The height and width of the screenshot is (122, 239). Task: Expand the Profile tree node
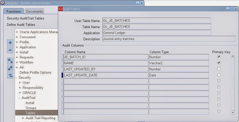click(17, 42)
